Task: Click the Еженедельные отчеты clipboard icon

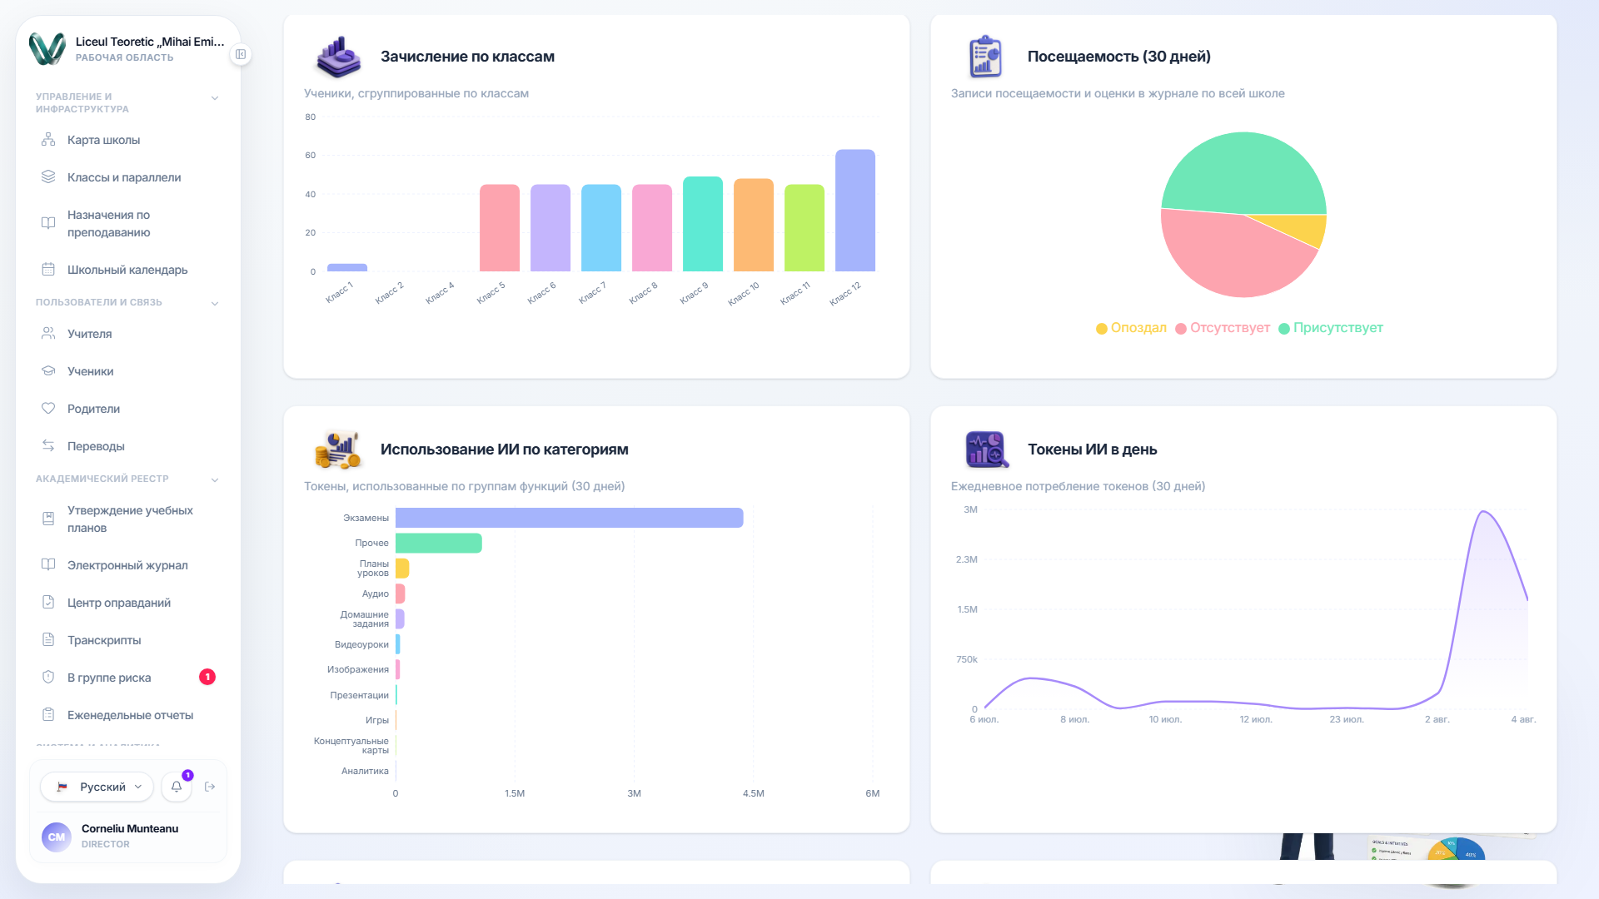Action: 48,715
